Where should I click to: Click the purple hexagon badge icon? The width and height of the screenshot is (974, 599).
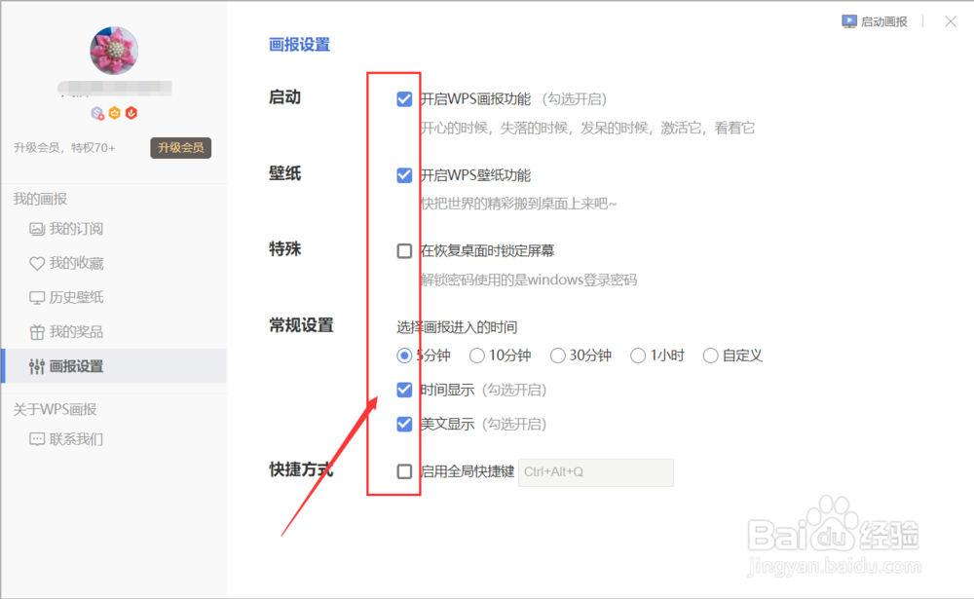(x=97, y=113)
